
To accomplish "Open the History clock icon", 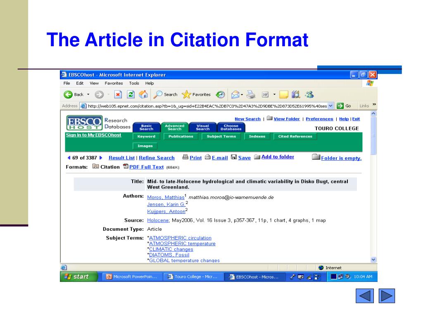I will point(220,95).
